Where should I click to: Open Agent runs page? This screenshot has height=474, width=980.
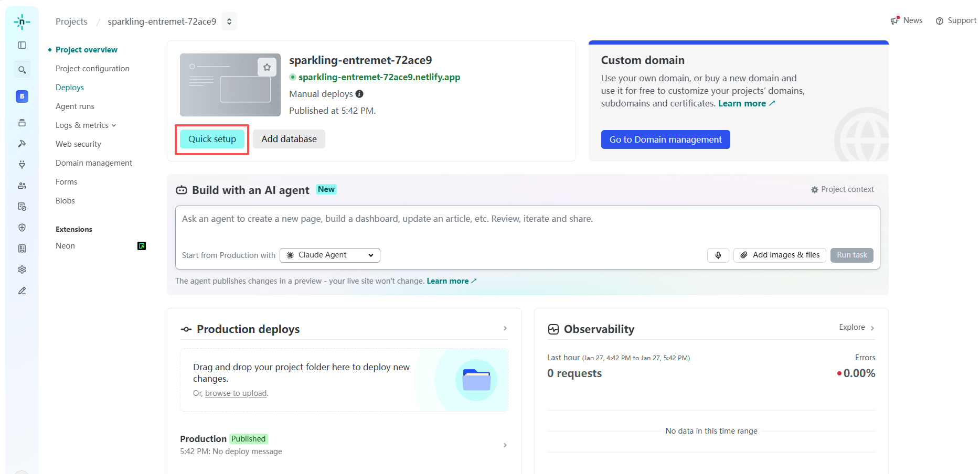(x=75, y=106)
